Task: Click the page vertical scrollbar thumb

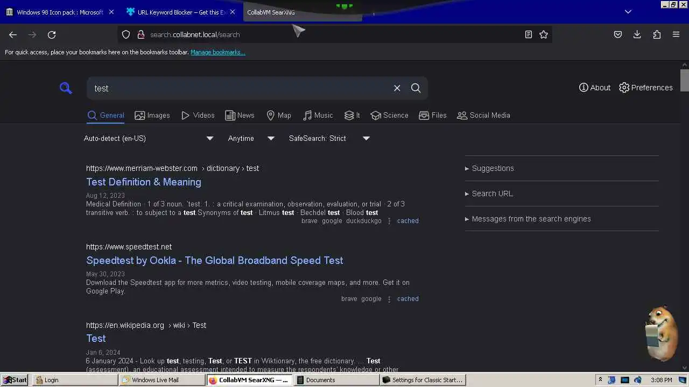Action: point(684,81)
